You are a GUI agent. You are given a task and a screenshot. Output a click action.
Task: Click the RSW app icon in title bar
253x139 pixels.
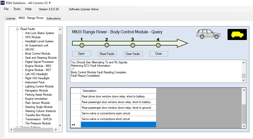click(x=2, y=3)
